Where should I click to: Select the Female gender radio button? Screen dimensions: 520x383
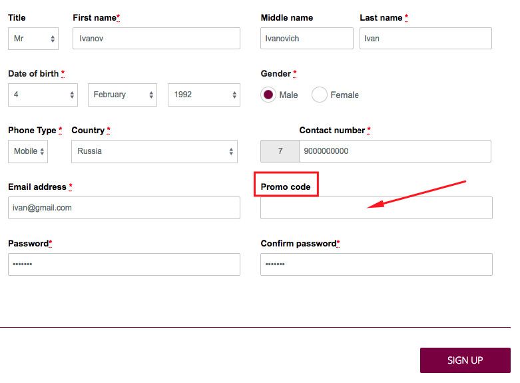(320, 95)
